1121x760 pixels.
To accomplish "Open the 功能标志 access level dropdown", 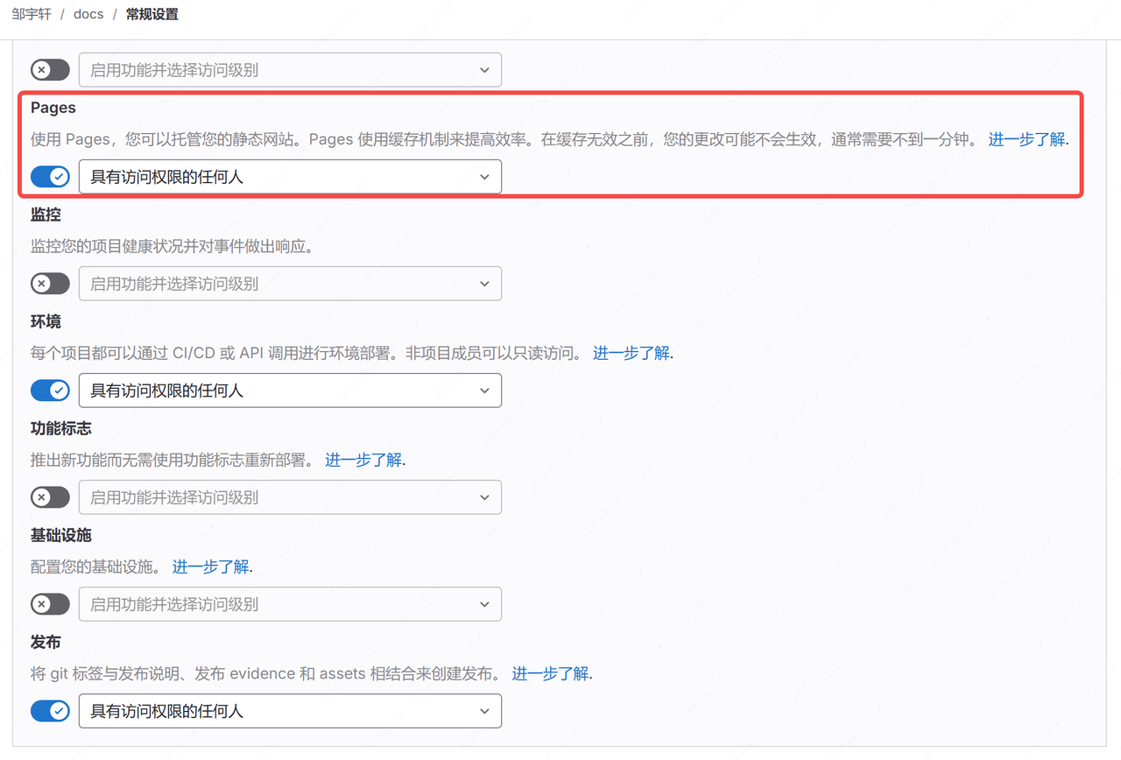I will pyautogui.click(x=290, y=497).
